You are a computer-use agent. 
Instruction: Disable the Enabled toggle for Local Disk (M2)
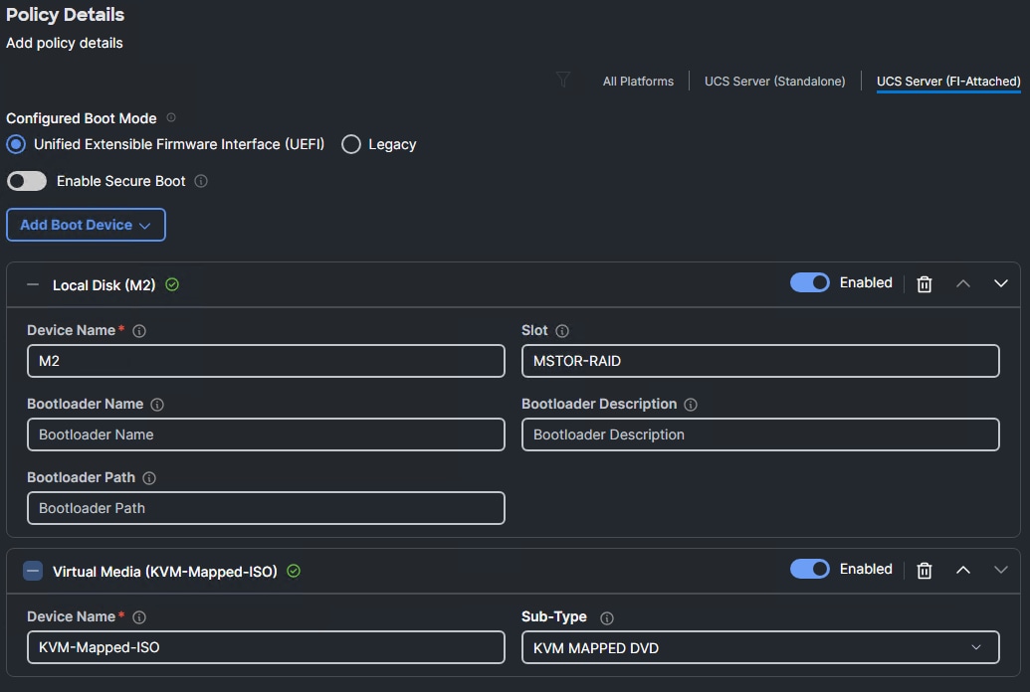click(x=809, y=282)
